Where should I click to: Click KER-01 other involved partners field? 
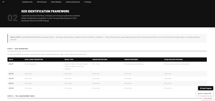click(185, 66)
